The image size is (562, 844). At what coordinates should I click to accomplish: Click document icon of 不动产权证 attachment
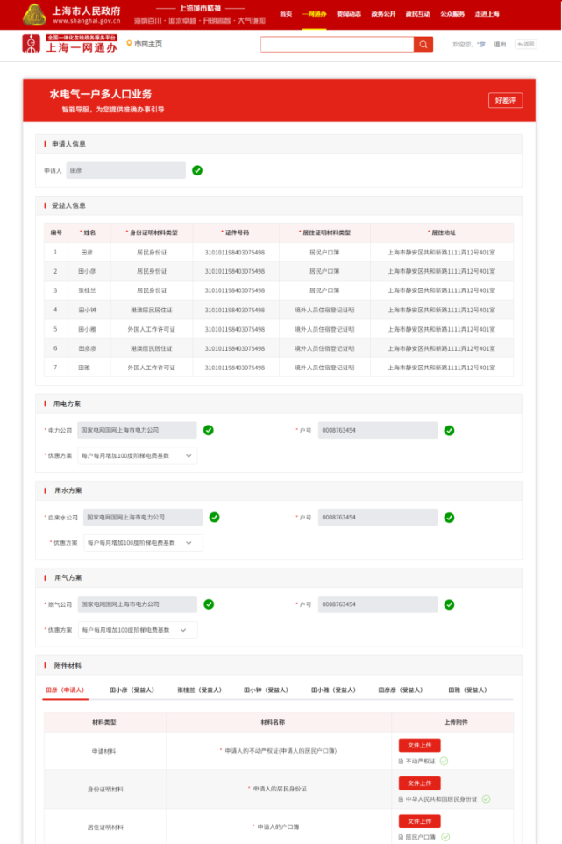coord(401,762)
